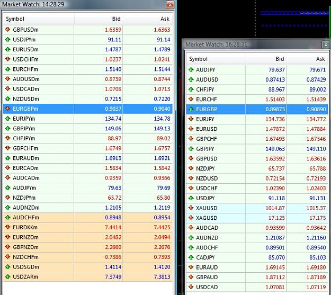Image resolution: width=331 pixels, height=295 pixels.
Task: Select the EURCHF row in right panel
Action: pyautogui.click(x=257, y=99)
